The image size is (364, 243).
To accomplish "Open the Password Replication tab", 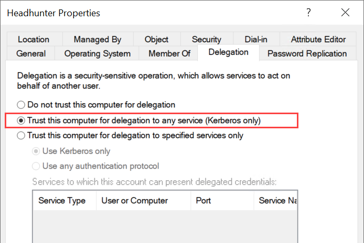I will (308, 53).
